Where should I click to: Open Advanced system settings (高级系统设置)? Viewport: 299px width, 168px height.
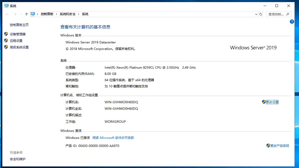click(19, 47)
